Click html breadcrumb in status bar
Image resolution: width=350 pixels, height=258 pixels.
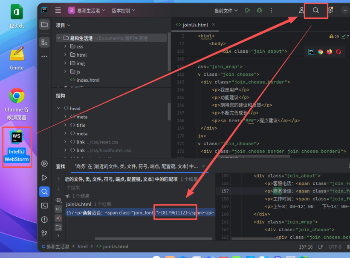point(83,247)
